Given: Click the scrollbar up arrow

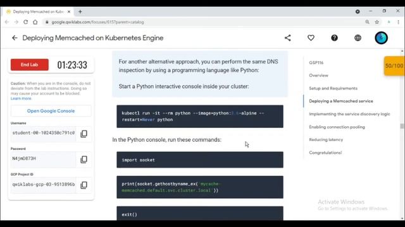Looking at the screenshot, I should [x=402, y=51].
